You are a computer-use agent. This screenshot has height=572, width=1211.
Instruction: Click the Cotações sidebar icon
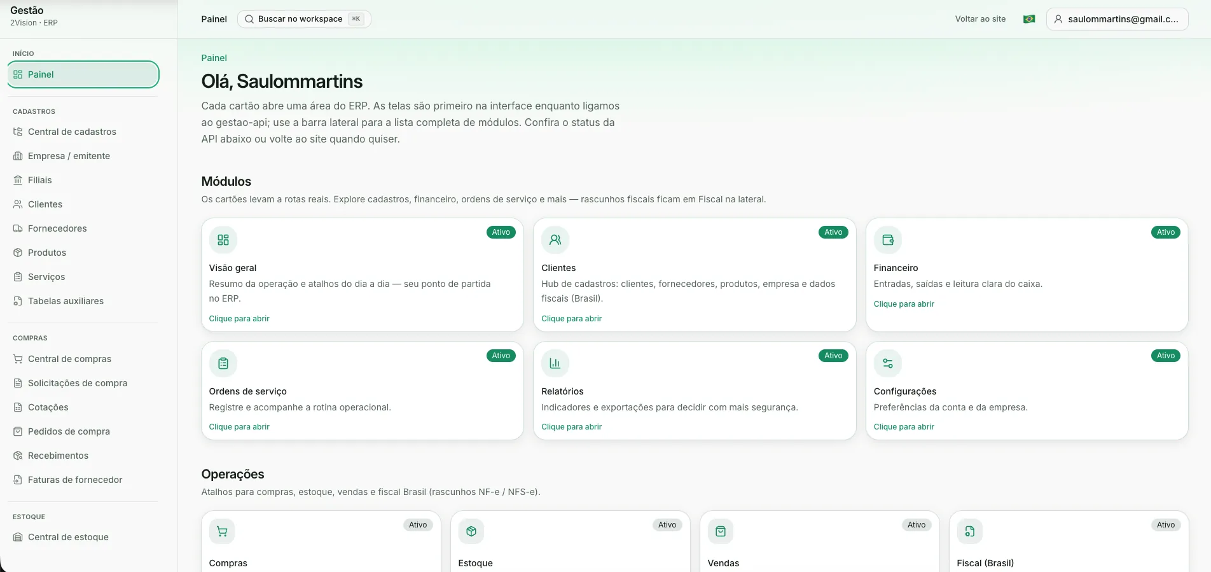tap(18, 407)
